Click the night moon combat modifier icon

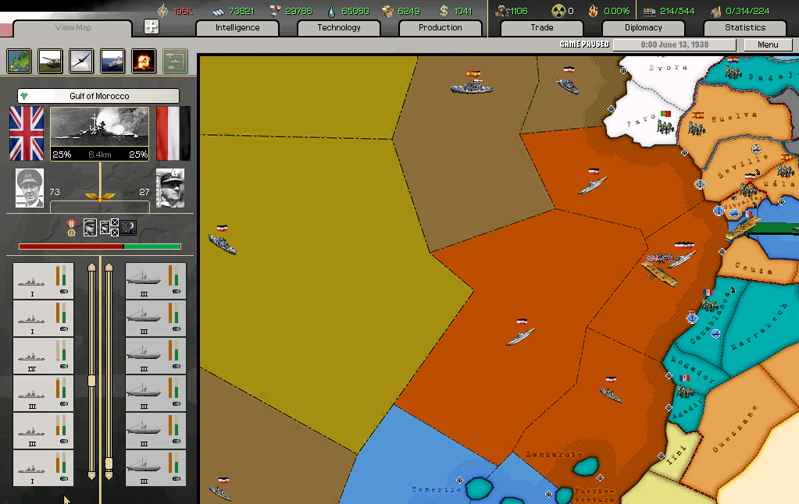pos(129,227)
